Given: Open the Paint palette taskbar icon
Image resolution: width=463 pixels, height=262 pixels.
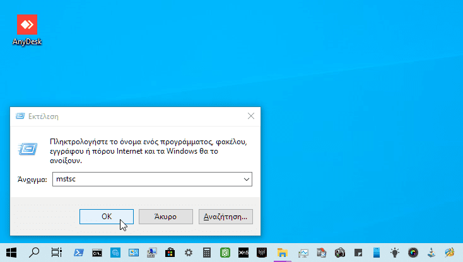Looking at the screenshot, I should coord(450,253).
